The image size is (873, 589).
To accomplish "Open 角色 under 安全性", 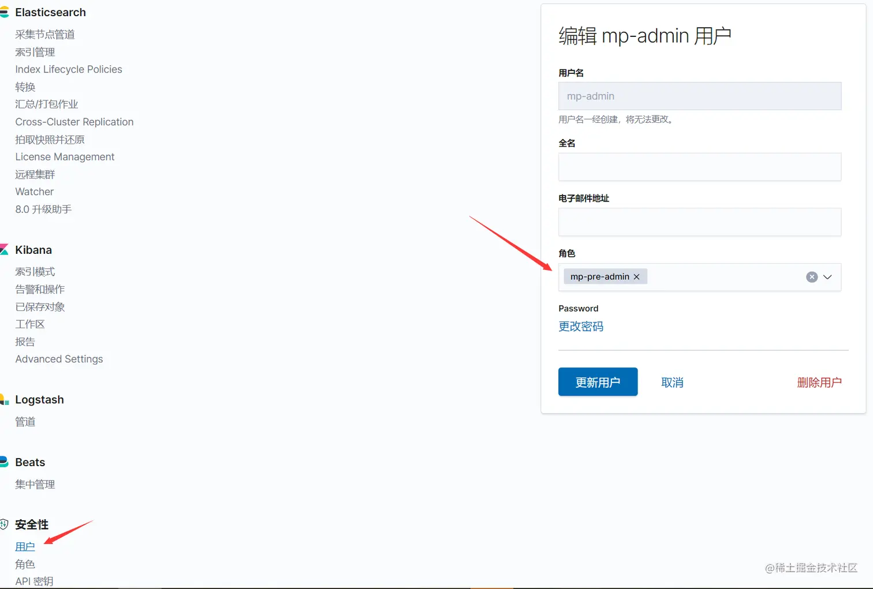I will click(x=25, y=564).
